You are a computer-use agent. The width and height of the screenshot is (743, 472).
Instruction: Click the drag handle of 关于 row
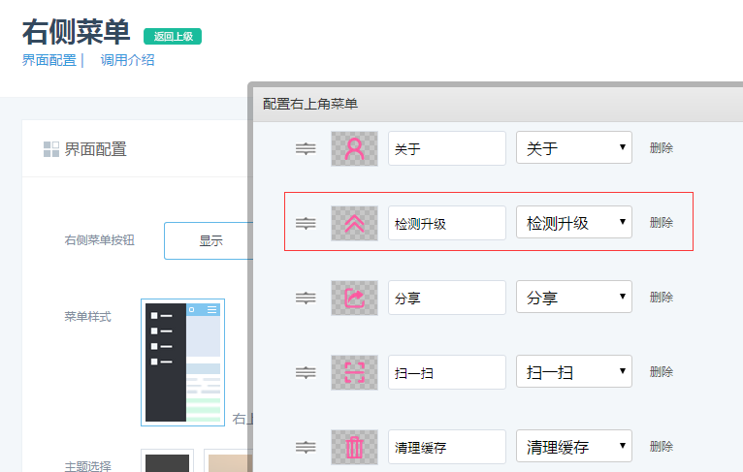click(x=306, y=148)
